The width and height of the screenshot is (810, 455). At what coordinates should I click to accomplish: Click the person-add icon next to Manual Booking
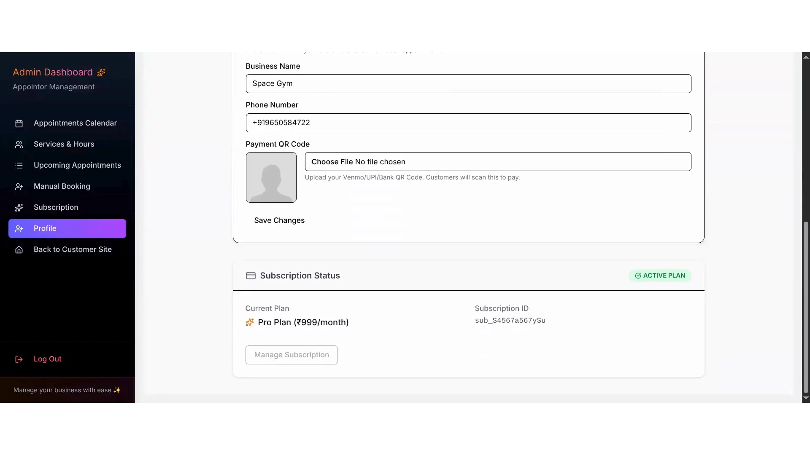(x=19, y=186)
